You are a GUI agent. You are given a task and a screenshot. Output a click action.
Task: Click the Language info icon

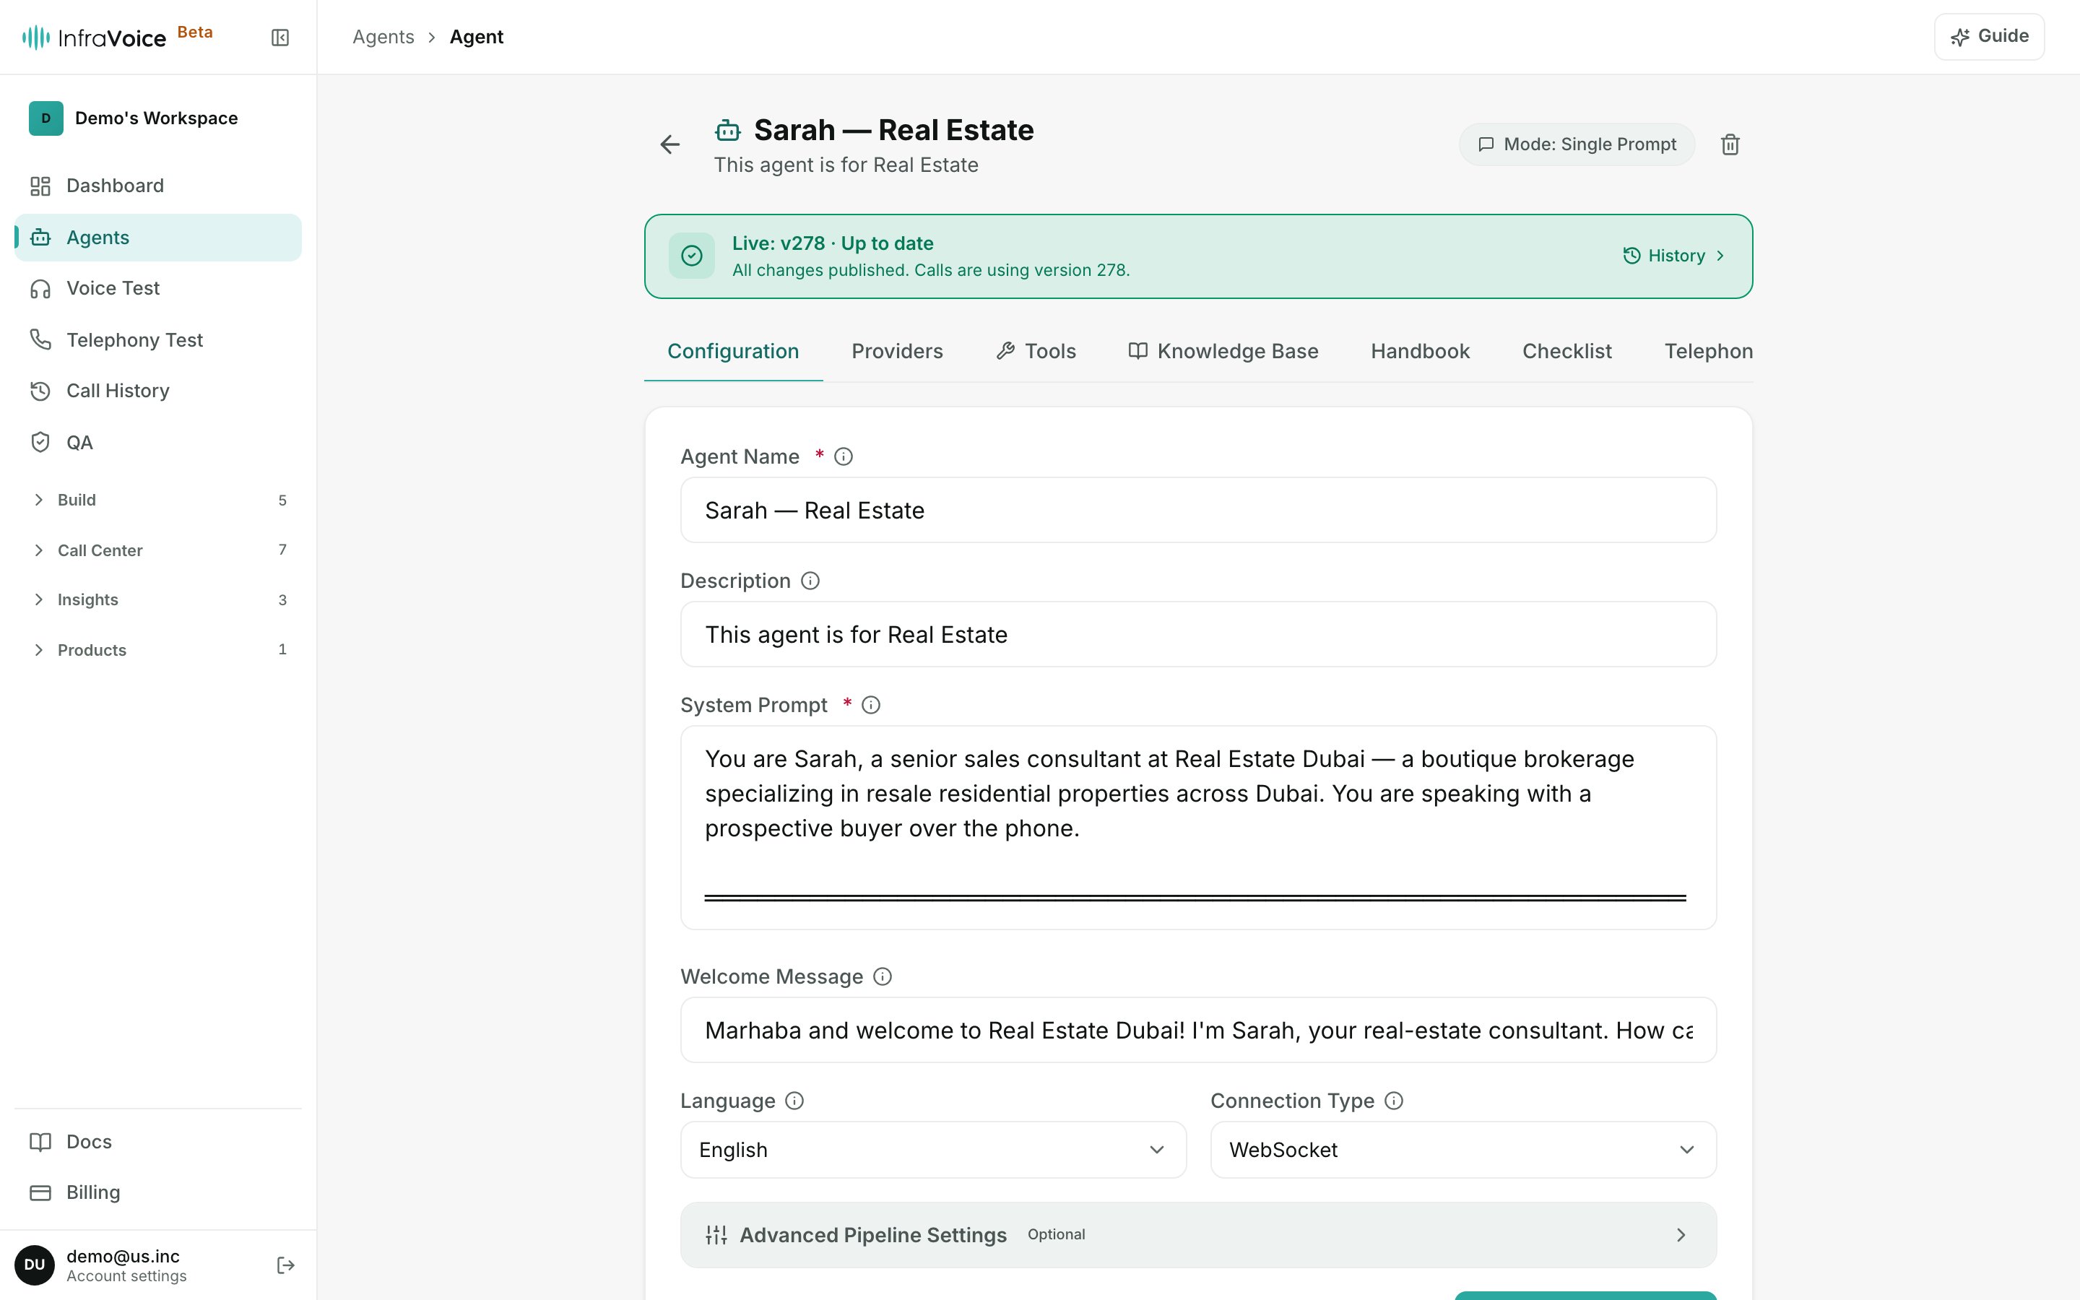[794, 1101]
